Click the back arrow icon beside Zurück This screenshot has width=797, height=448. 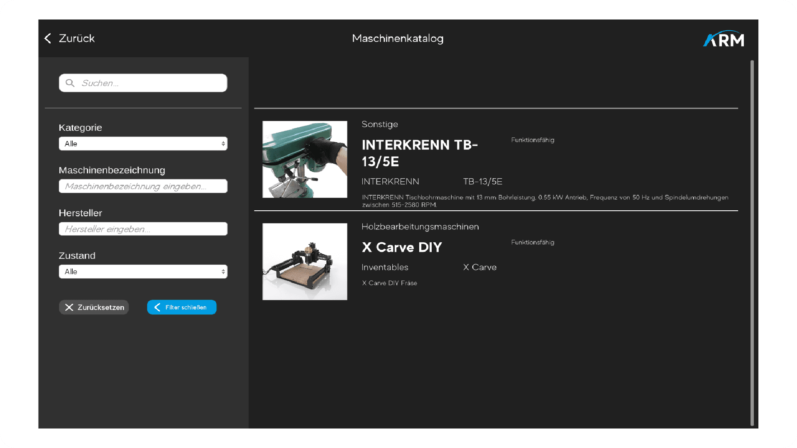[48, 38]
